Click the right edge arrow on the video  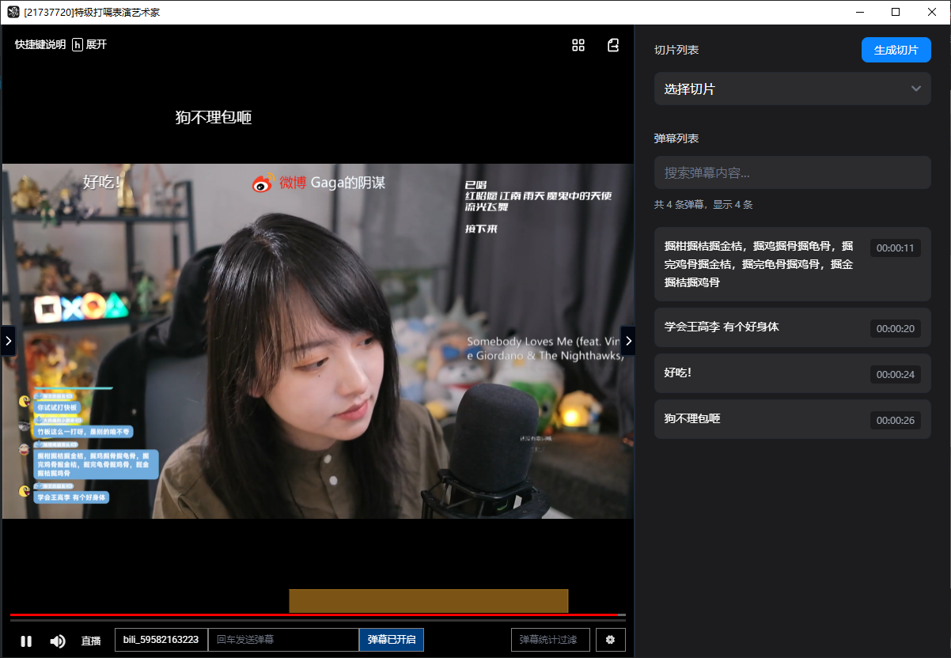[x=628, y=341]
